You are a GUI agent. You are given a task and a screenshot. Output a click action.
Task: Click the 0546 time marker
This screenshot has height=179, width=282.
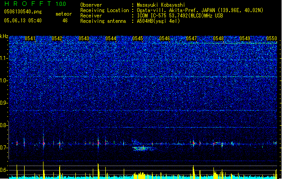tap(165, 38)
